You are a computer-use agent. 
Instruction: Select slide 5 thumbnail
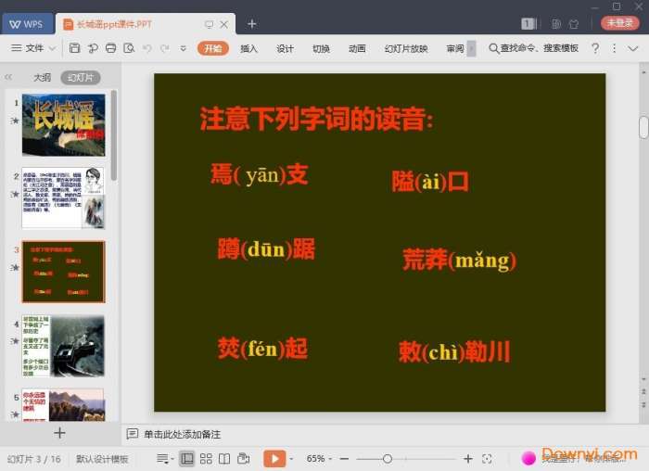click(x=63, y=405)
